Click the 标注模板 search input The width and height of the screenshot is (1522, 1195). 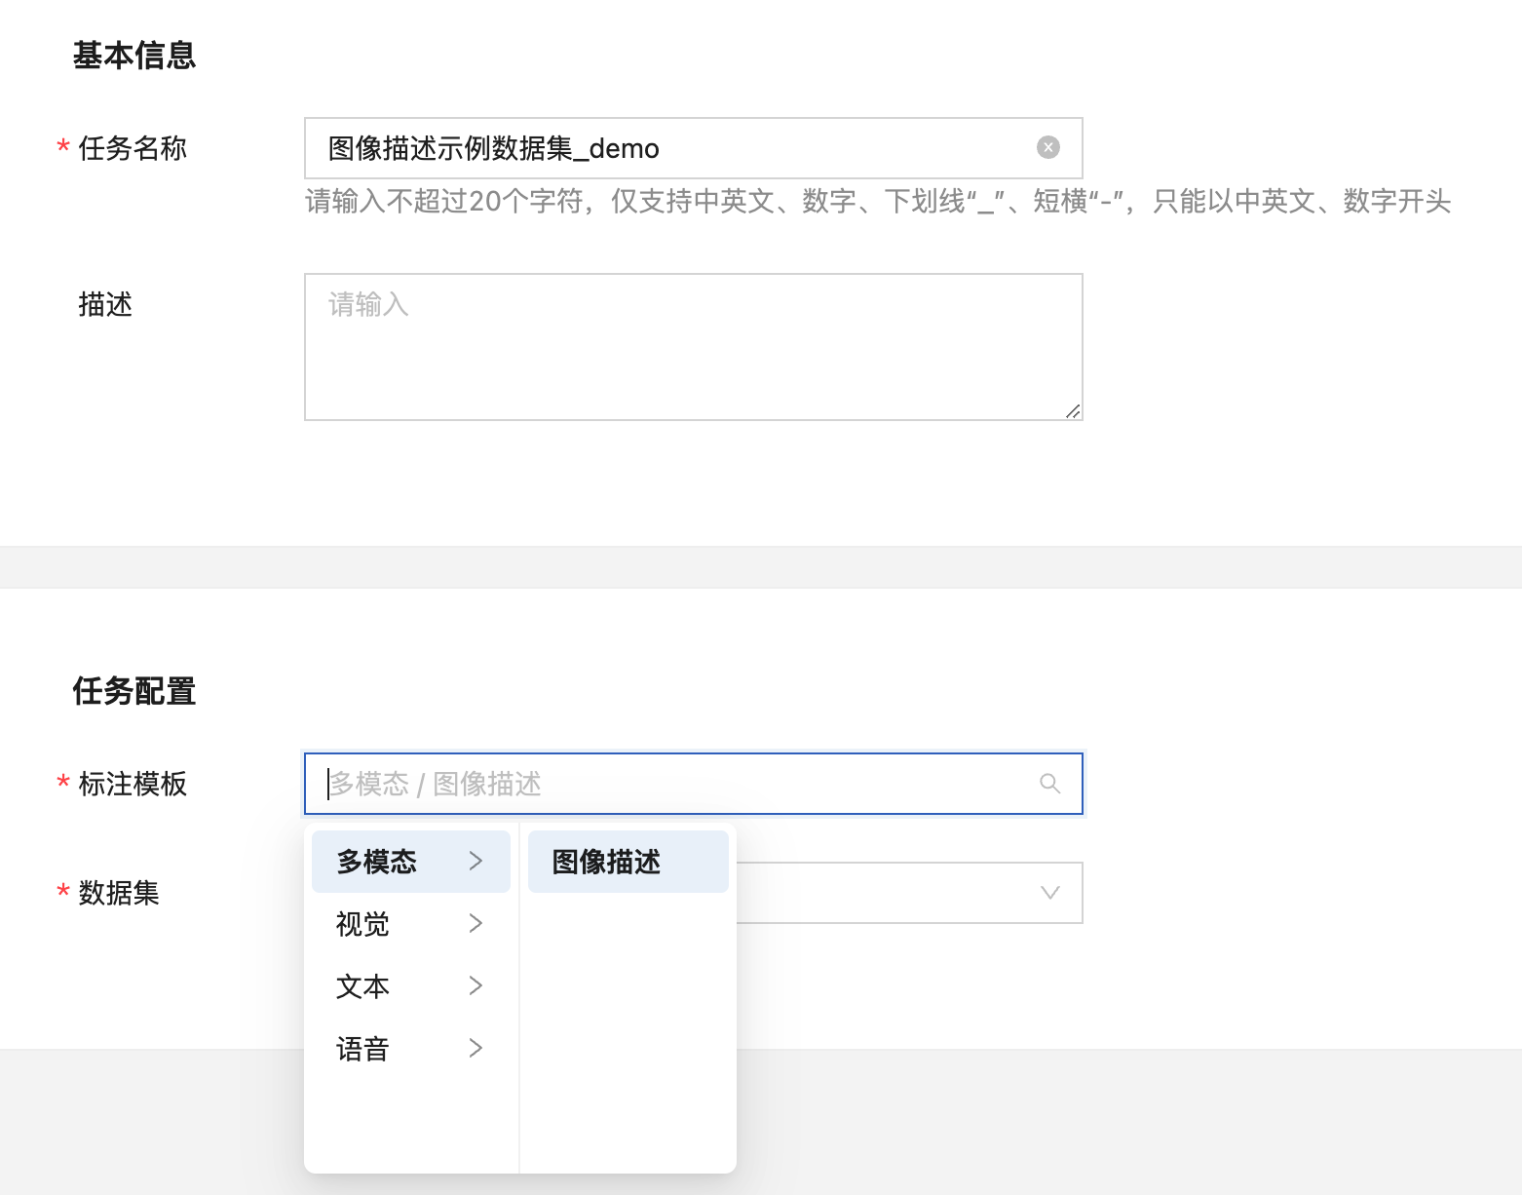point(693,784)
